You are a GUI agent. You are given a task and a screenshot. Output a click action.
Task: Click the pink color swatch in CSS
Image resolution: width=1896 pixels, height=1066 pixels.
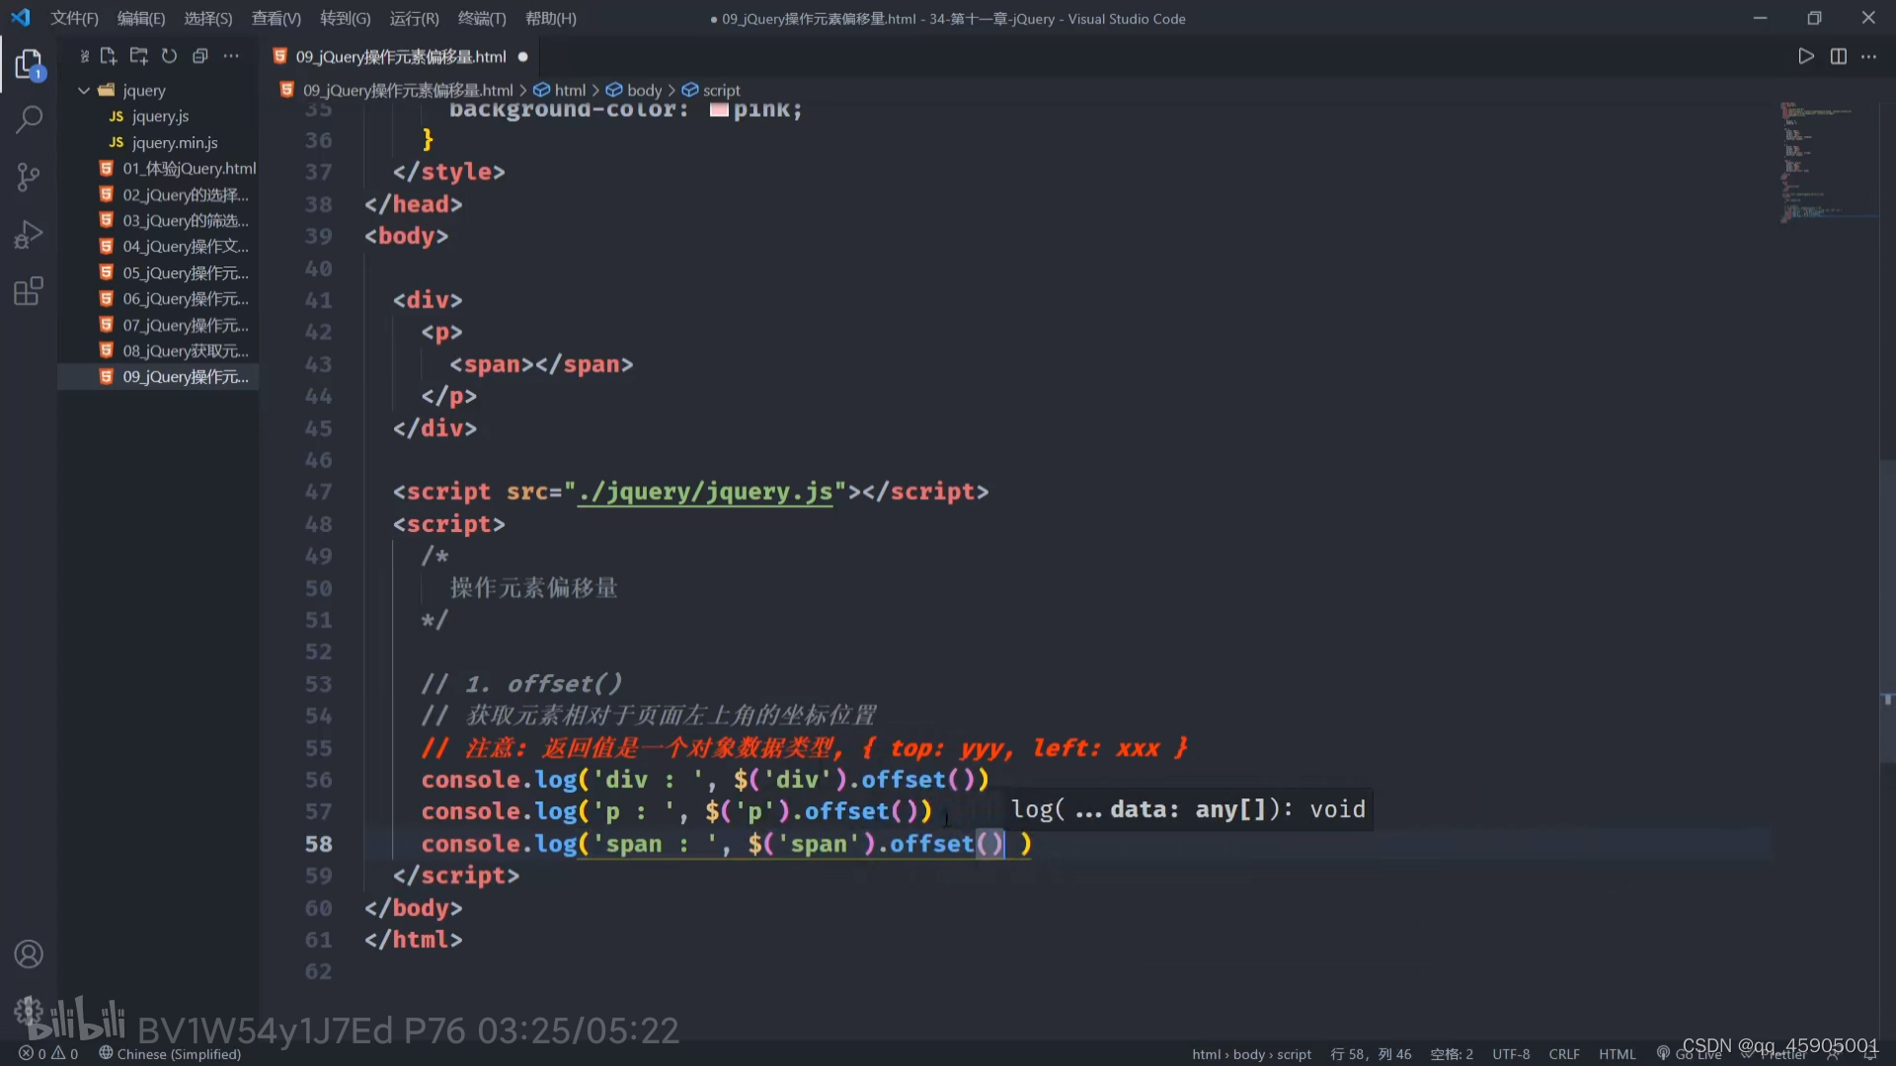pyautogui.click(x=719, y=110)
